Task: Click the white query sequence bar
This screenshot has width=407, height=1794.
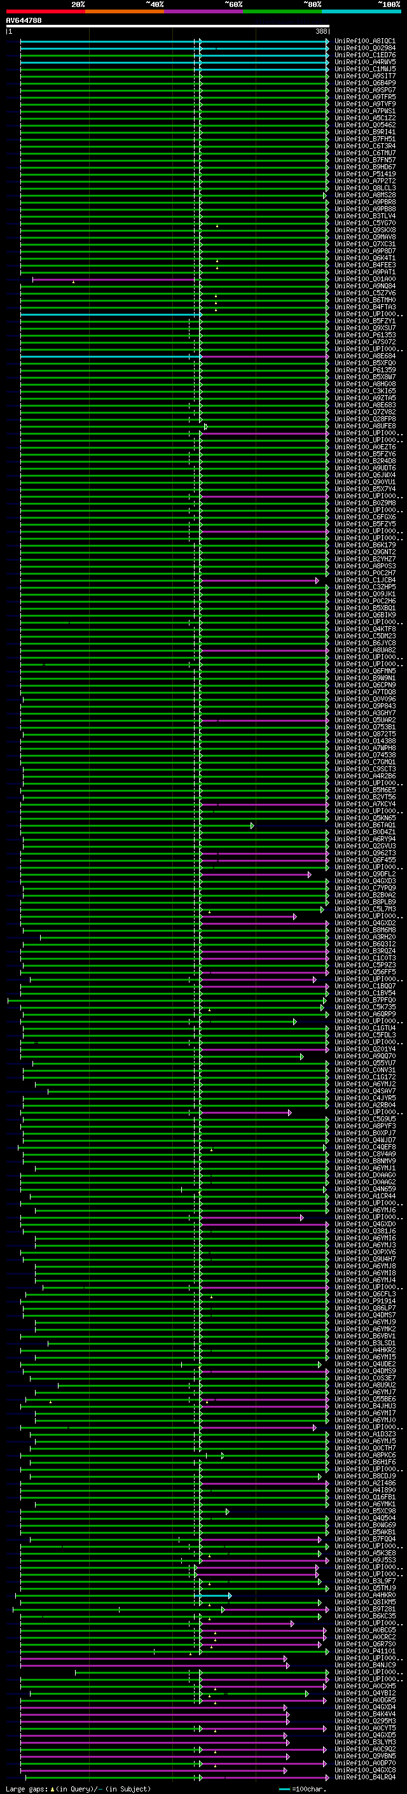Action: [x=167, y=25]
